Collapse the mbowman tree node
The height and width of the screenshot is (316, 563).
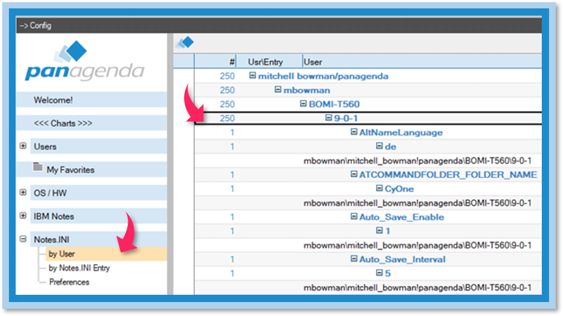(278, 90)
